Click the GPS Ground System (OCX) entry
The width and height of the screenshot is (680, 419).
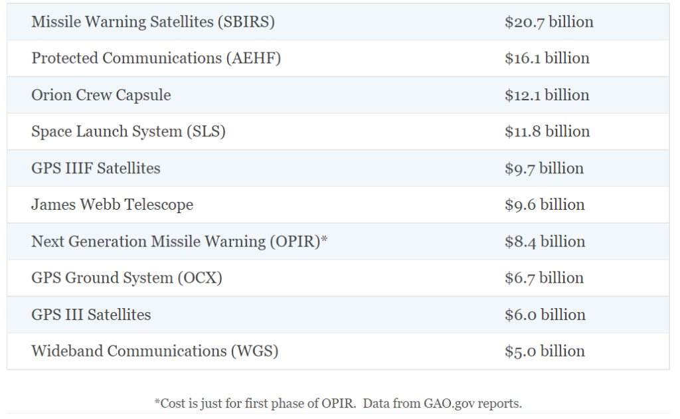[126, 278]
